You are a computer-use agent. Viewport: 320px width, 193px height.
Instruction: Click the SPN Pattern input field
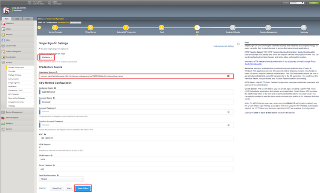[x=136, y=159]
